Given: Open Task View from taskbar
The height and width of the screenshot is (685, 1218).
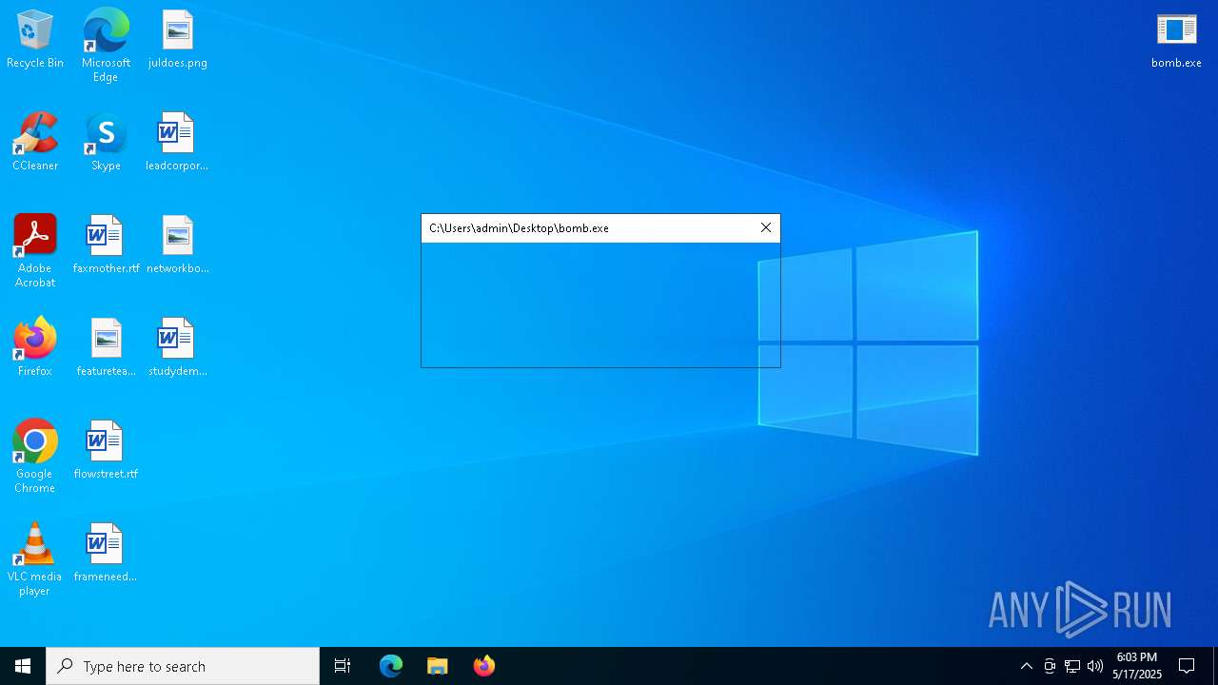Looking at the screenshot, I should [343, 666].
